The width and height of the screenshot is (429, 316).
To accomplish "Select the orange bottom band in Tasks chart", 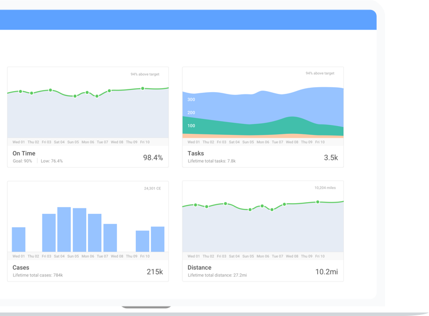I will click(x=263, y=136).
